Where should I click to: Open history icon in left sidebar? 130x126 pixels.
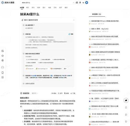[3, 51]
